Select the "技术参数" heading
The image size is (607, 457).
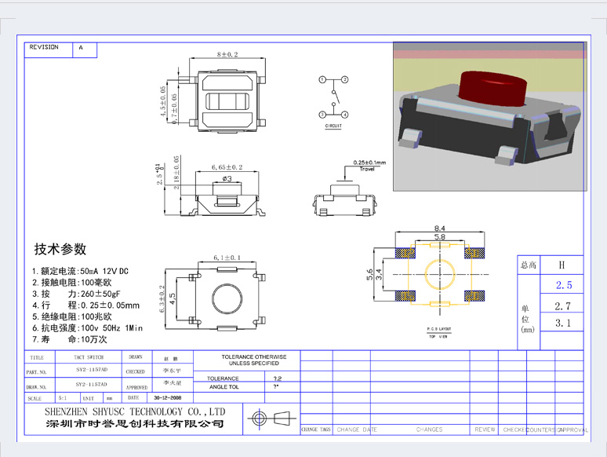(x=60, y=249)
